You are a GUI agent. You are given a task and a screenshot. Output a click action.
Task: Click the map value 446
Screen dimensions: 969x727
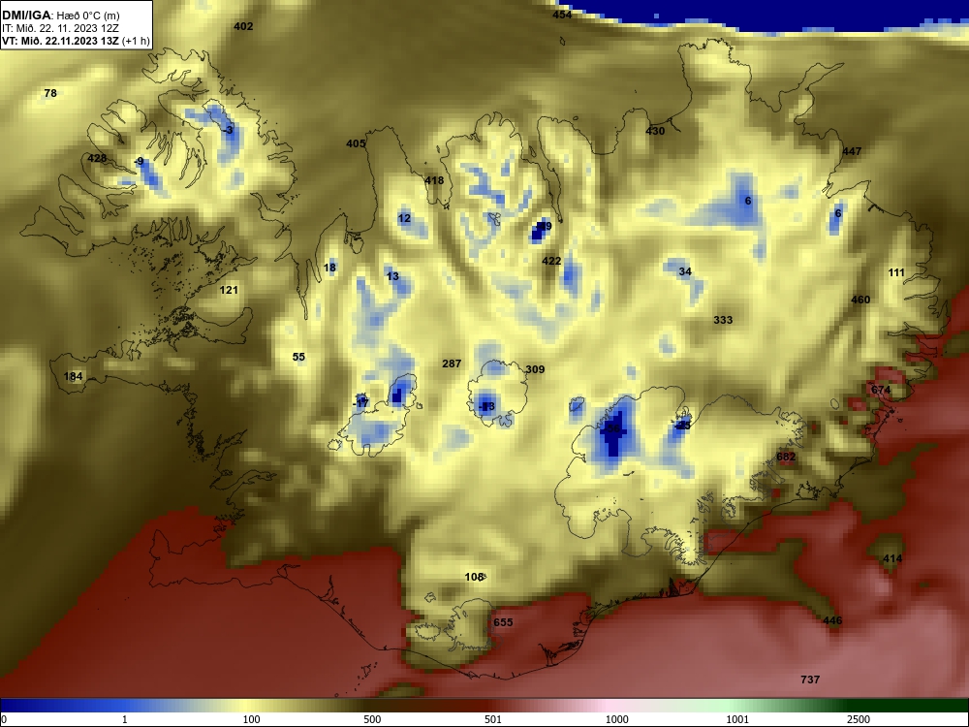click(832, 620)
